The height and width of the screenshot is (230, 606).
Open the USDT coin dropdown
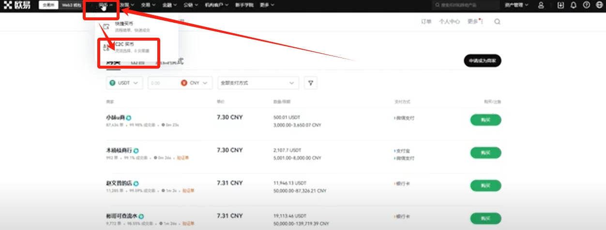click(x=124, y=83)
